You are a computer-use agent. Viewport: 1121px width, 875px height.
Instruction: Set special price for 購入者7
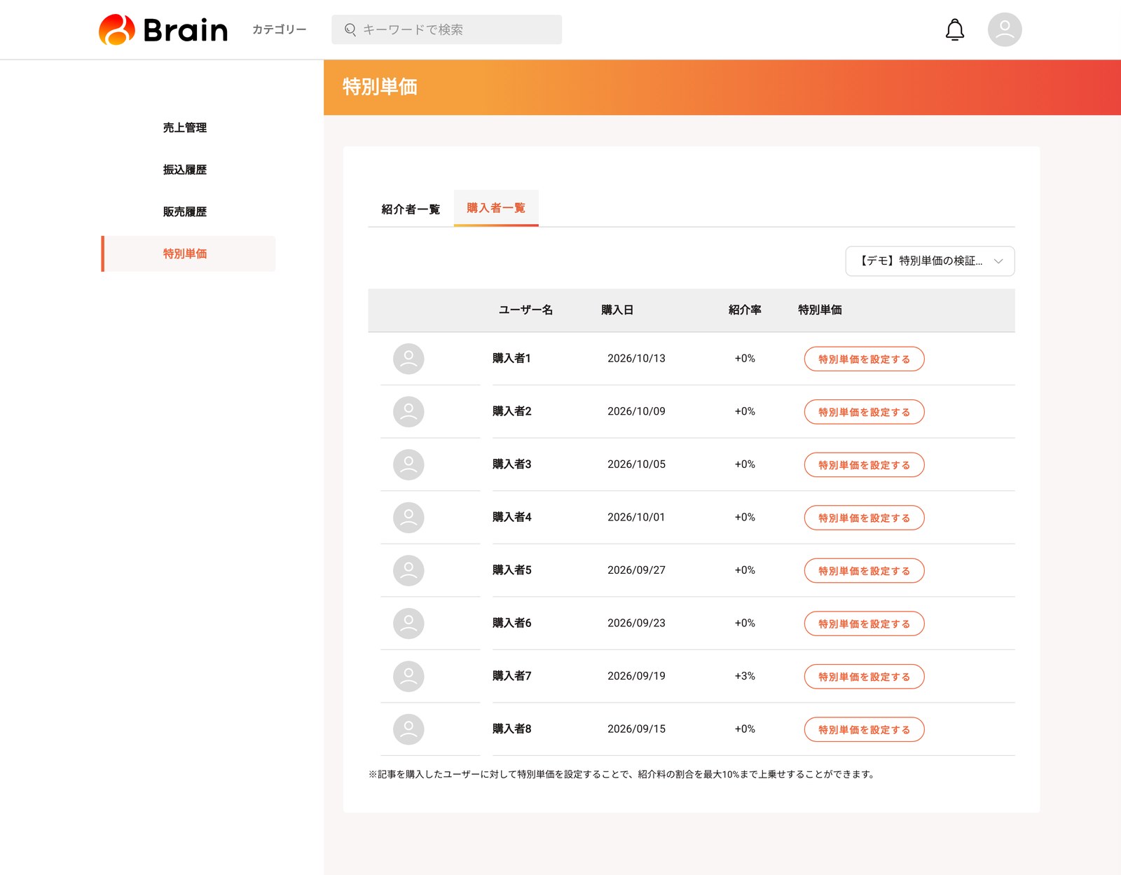[864, 676]
